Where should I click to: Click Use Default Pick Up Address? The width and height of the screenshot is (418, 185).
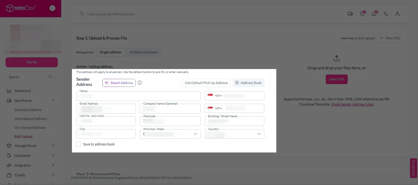(x=206, y=83)
